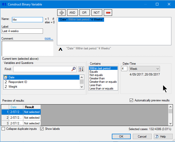Sort variables alphabetically with A-Z icon
The height and width of the screenshot is (142, 175).
[x=81, y=69]
